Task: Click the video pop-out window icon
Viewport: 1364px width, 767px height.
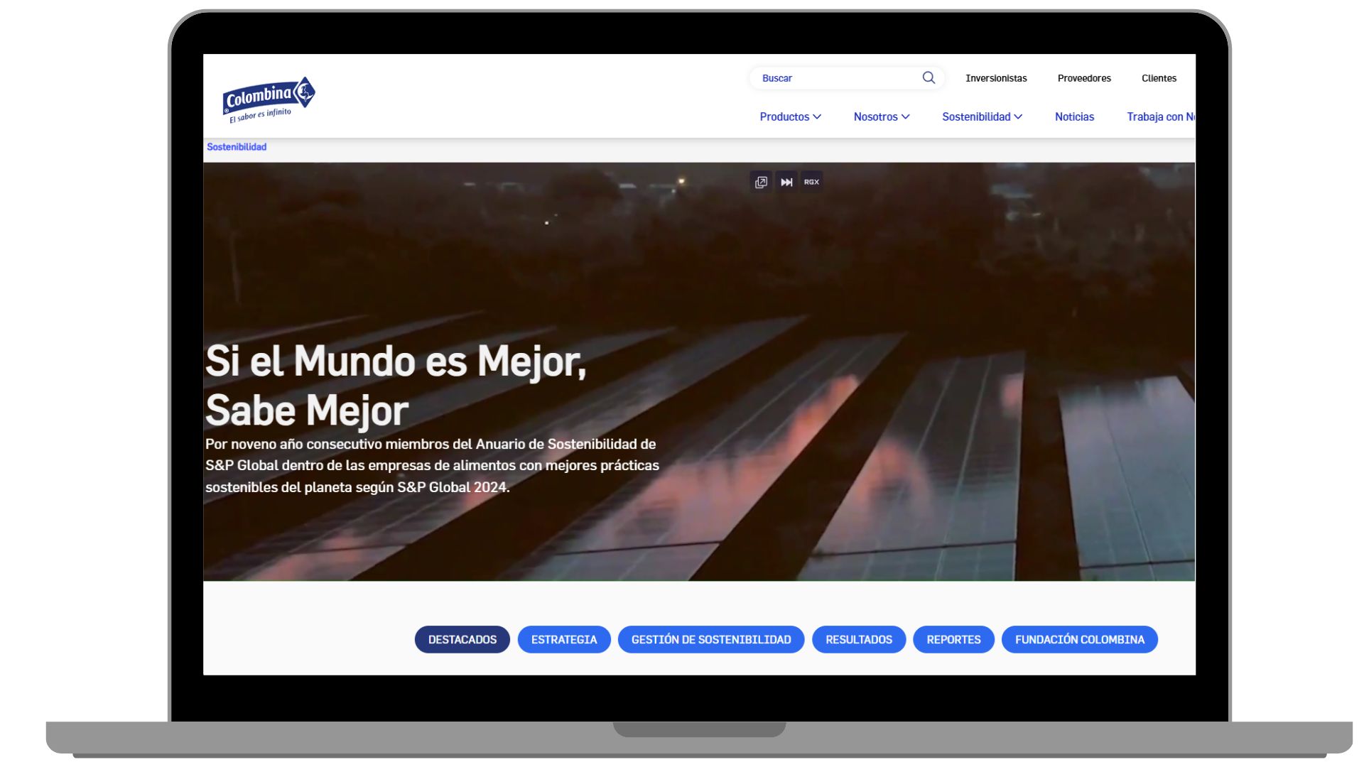Action: point(761,183)
